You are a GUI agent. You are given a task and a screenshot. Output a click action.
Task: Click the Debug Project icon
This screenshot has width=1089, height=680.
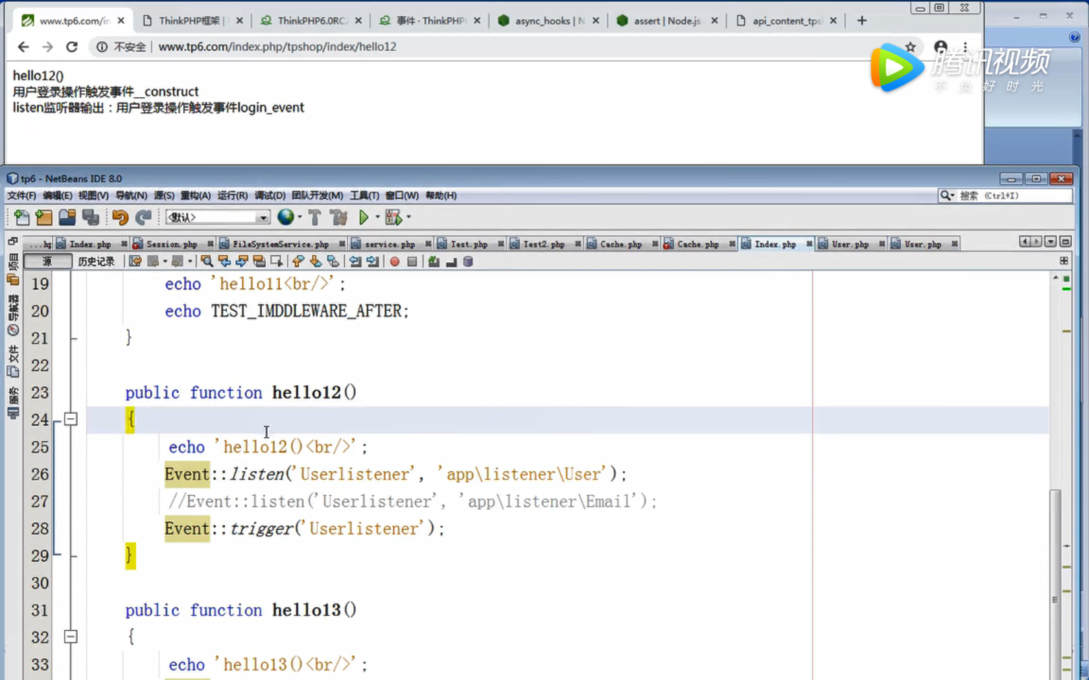(393, 218)
